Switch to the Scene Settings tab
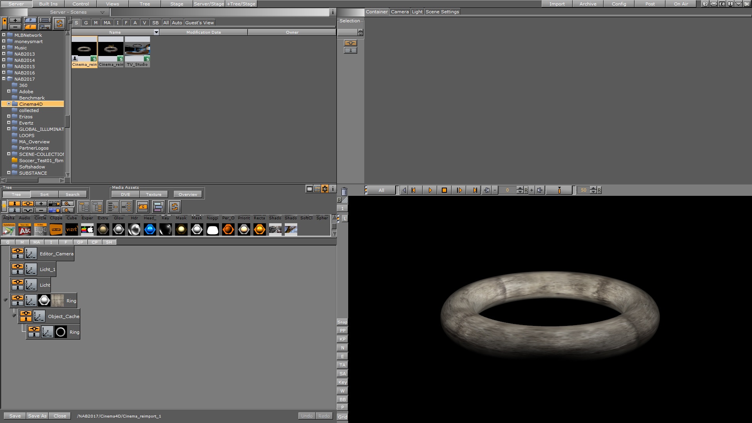Viewport: 752px width, 423px height. coord(442,12)
